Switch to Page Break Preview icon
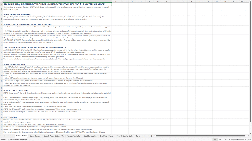The width and height of the screenshot is (252, 141). [226, 140]
